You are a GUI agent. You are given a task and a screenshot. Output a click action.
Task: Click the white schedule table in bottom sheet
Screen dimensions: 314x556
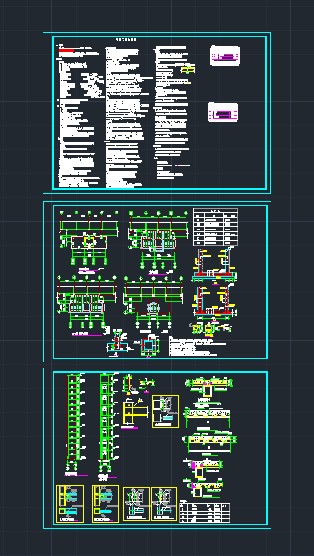204,512
